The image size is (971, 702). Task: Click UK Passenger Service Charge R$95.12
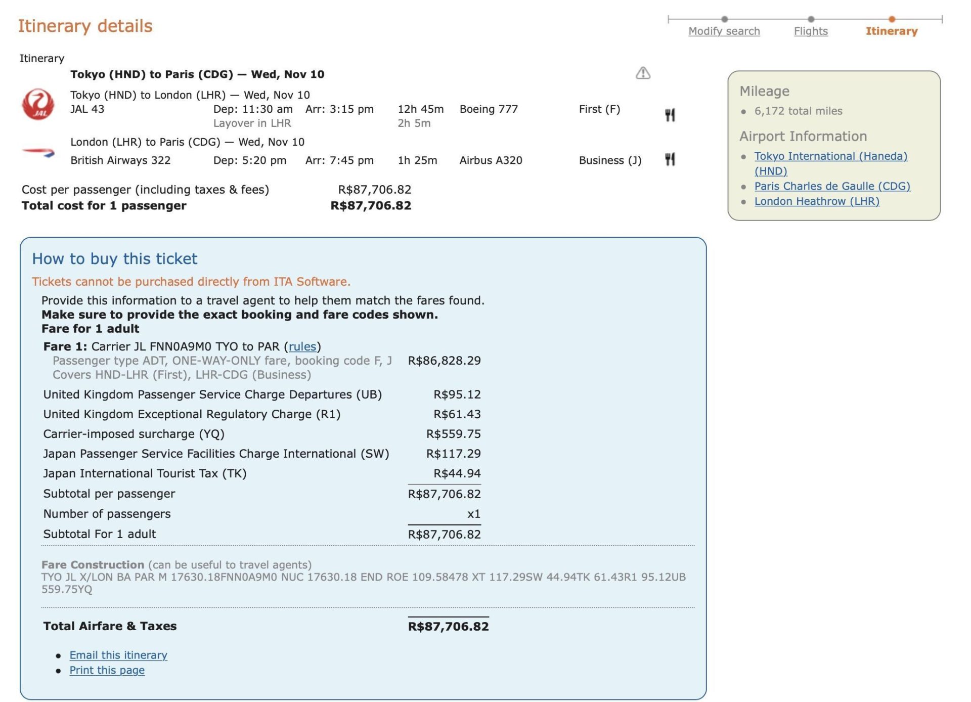pyautogui.click(x=457, y=394)
